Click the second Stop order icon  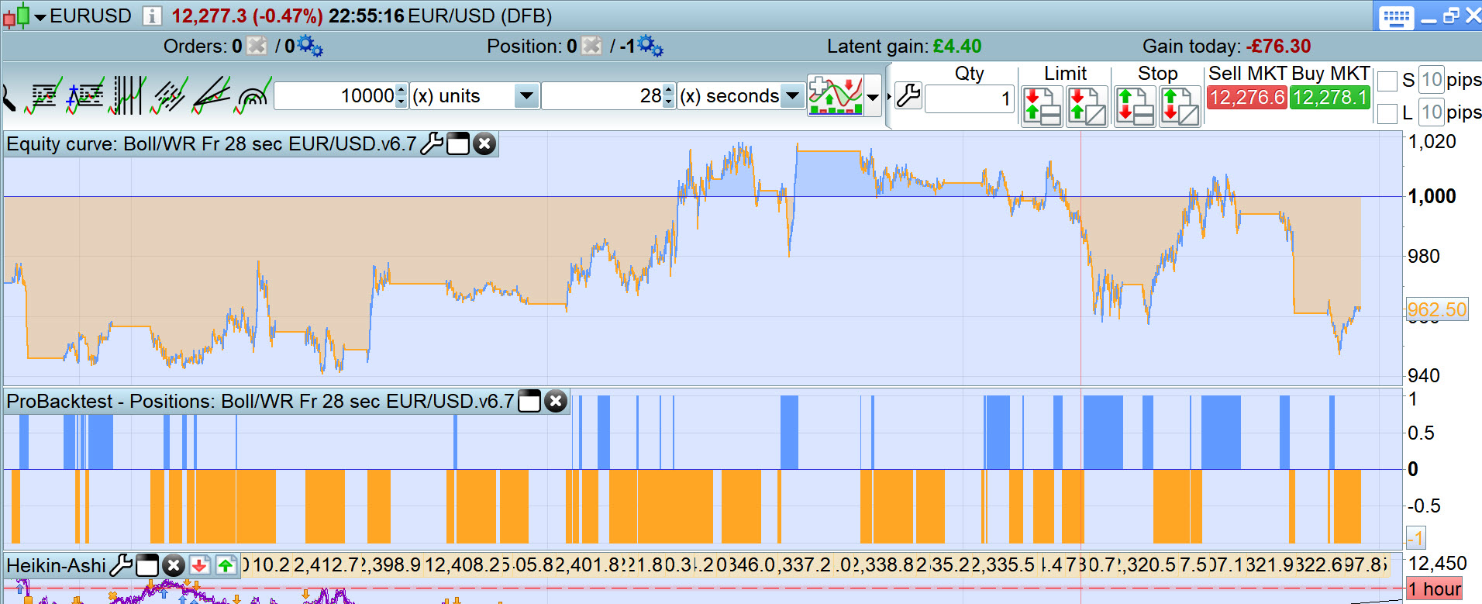pyautogui.click(x=1180, y=106)
